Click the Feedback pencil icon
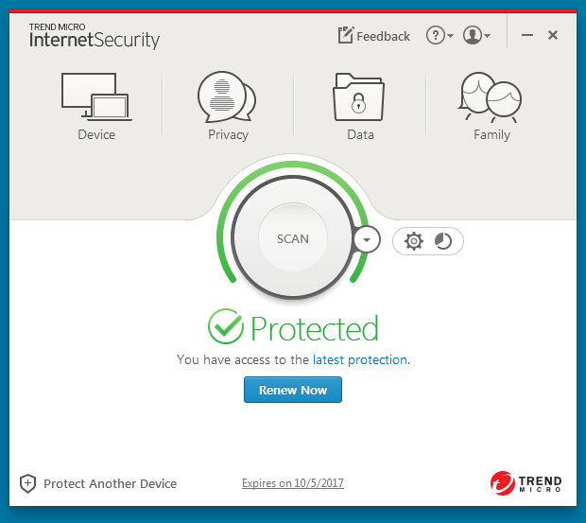The width and height of the screenshot is (586, 523). click(x=346, y=36)
